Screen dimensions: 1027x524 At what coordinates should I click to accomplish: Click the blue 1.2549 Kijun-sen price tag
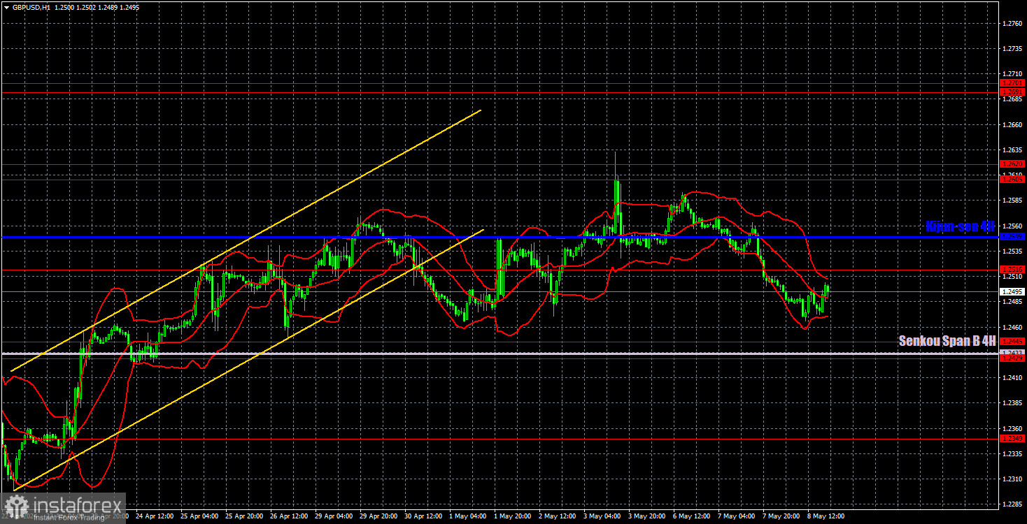(1012, 236)
